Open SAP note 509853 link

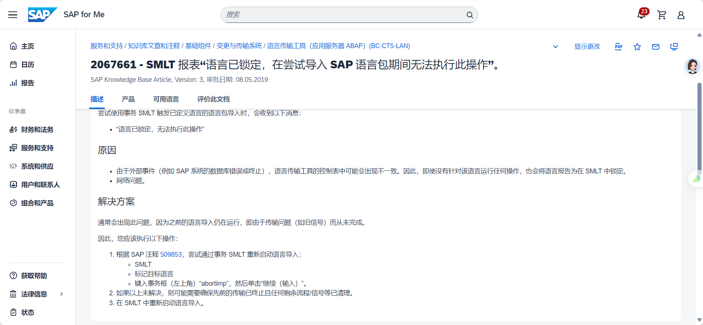[x=171, y=254]
